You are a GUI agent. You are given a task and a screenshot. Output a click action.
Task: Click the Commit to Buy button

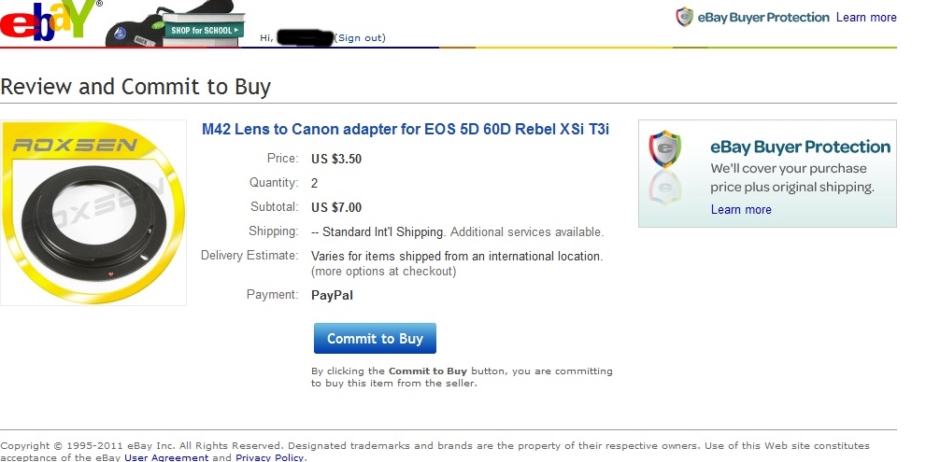[375, 338]
